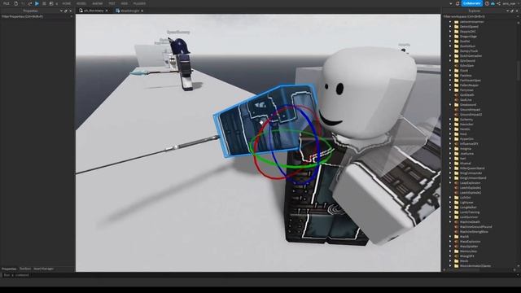521x293 pixels.
Task: Click the Properties panel pin icon
Action: pyautogui.click(x=66, y=11)
